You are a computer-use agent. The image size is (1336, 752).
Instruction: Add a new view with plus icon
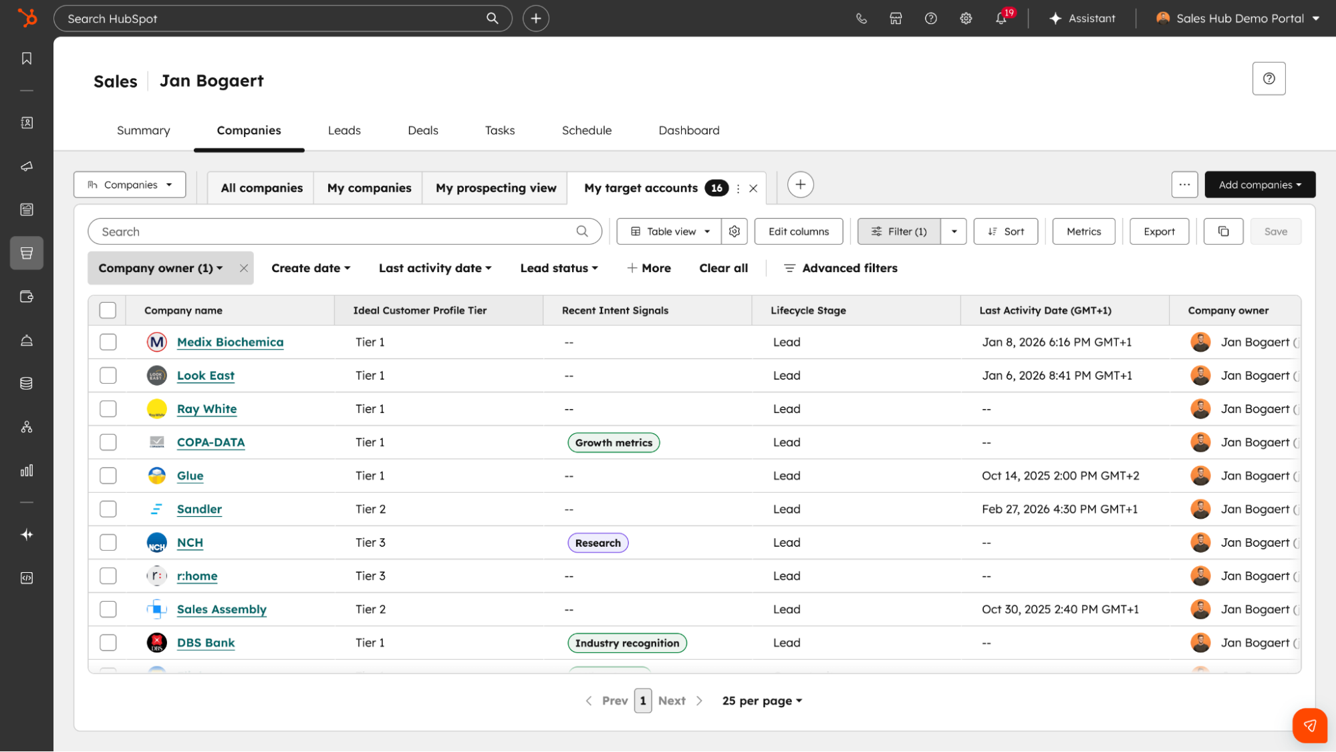coord(801,185)
